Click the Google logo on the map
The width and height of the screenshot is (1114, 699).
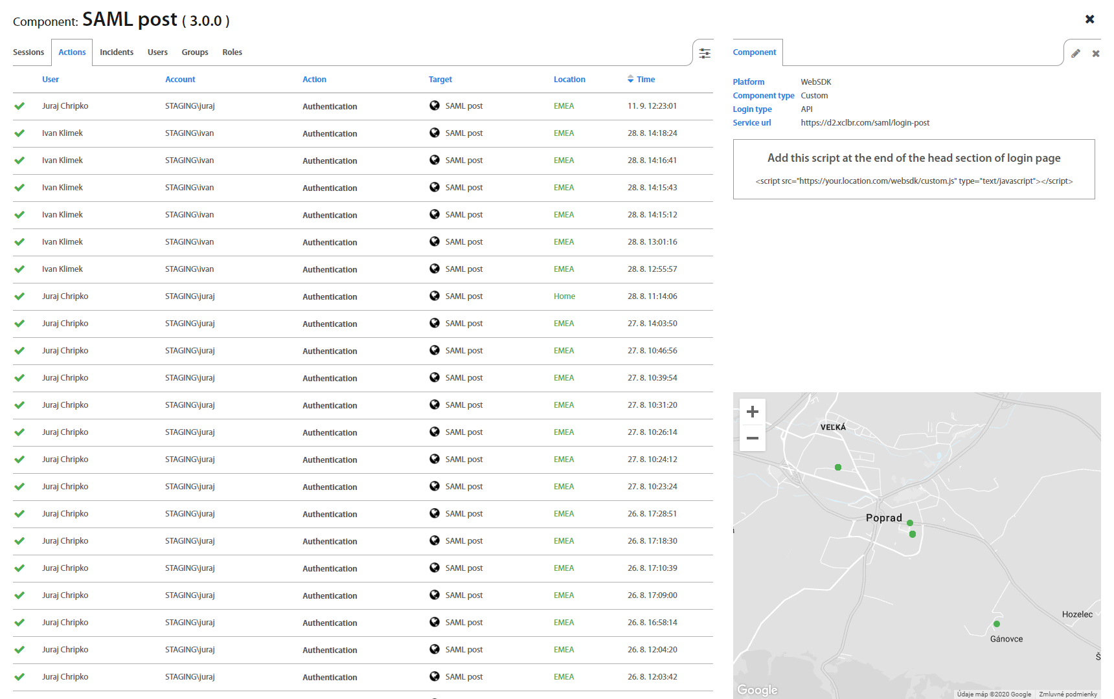[x=757, y=690]
